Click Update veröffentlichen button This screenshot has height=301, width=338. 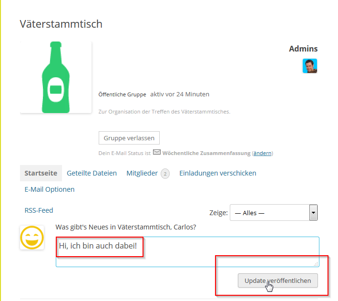click(x=278, y=280)
